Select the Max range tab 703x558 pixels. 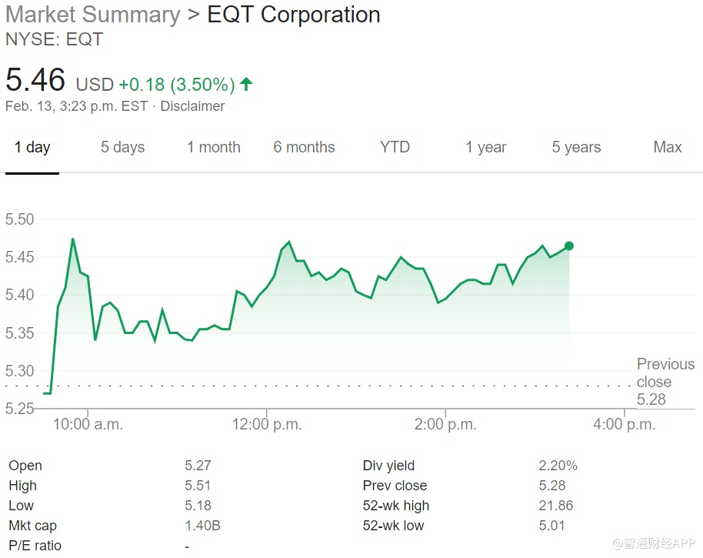coord(667,148)
